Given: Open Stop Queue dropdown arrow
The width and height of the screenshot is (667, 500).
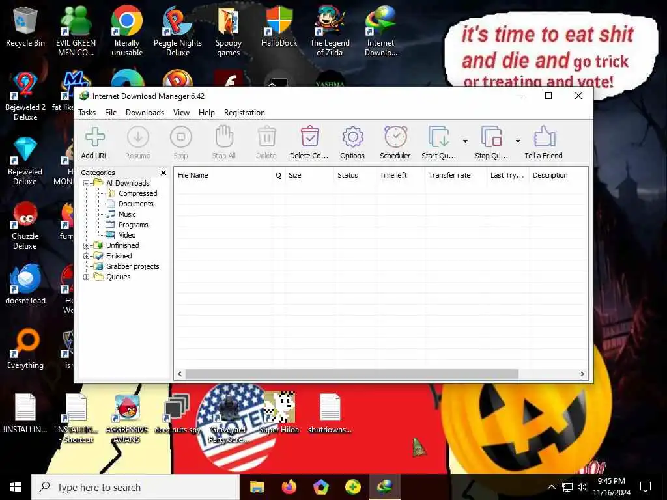Looking at the screenshot, I should pyautogui.click(x=518, y=141).
